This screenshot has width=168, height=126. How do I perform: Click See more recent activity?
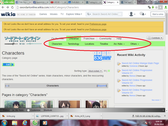[156, 100]
